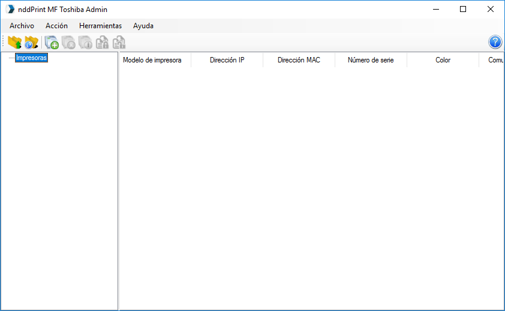The height and width of the screenshot is (311, 505).
Task: Click the greyed remove printer icon
Action: point(68,42)
